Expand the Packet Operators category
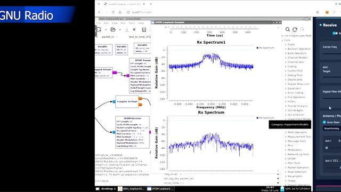 (286, 167)
